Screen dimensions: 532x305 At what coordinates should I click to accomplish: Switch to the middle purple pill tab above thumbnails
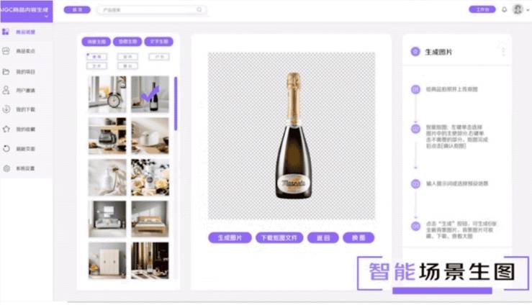[x=127, y=42]
